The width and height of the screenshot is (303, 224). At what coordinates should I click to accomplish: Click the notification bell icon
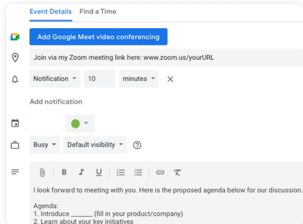(x=15, y=79)
